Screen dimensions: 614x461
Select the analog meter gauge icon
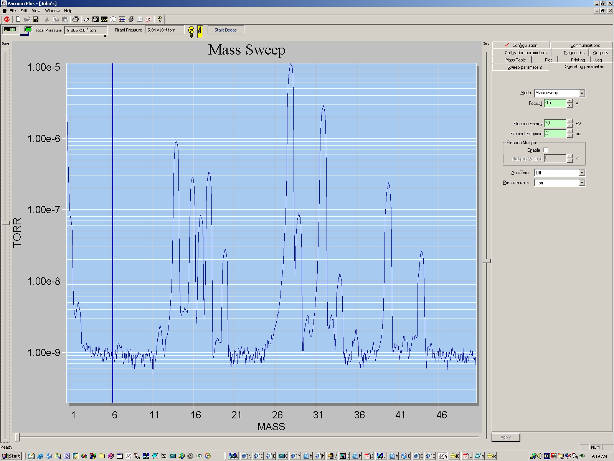113,19
